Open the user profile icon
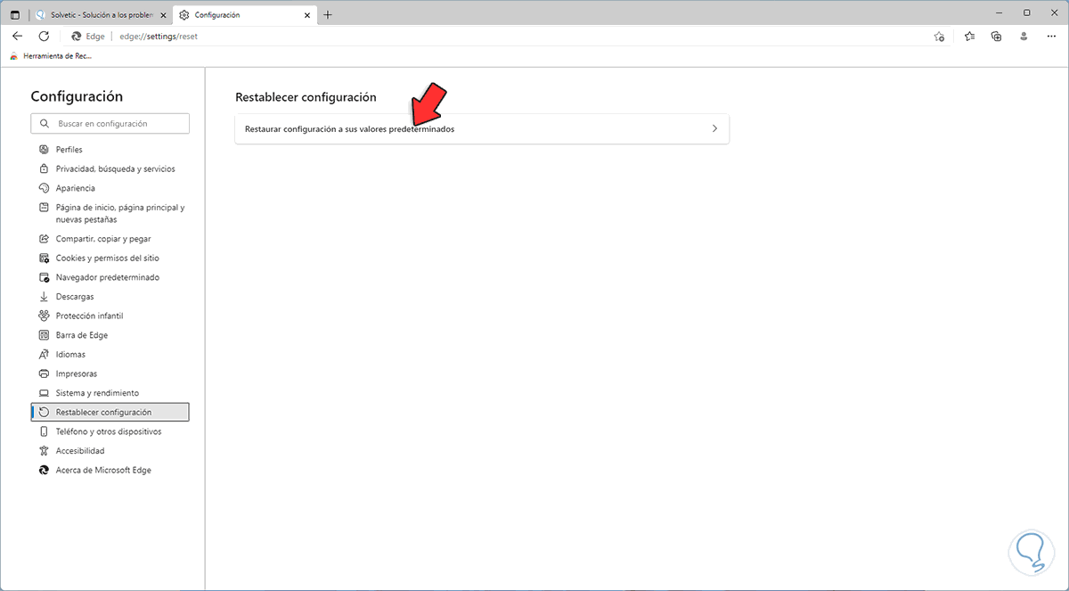The width and height of the screenshot is (1069, 591). point(1024,37)
